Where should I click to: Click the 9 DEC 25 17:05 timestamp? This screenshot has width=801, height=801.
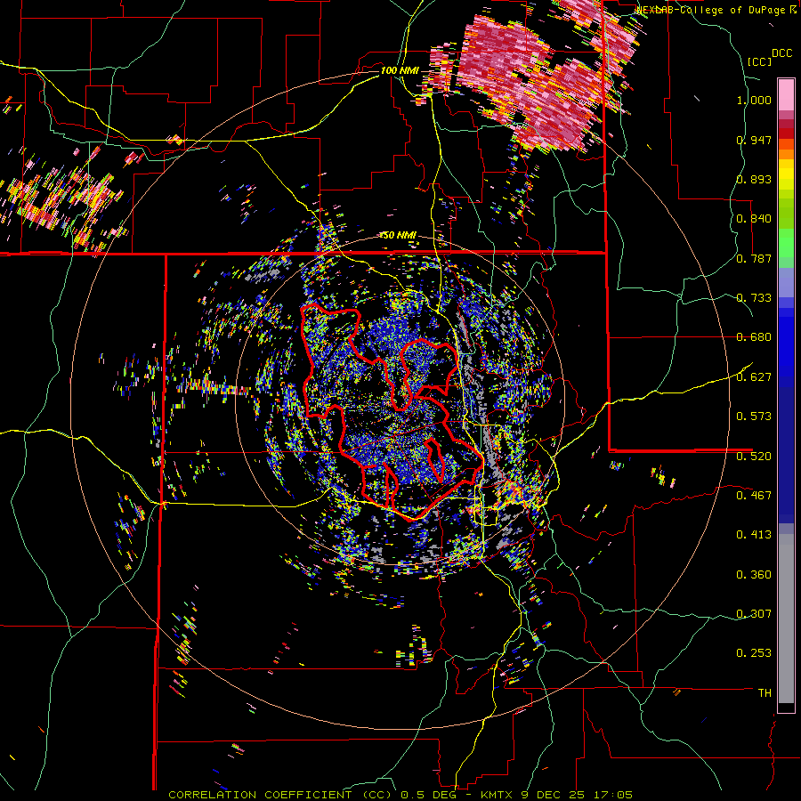click(578, 795)
